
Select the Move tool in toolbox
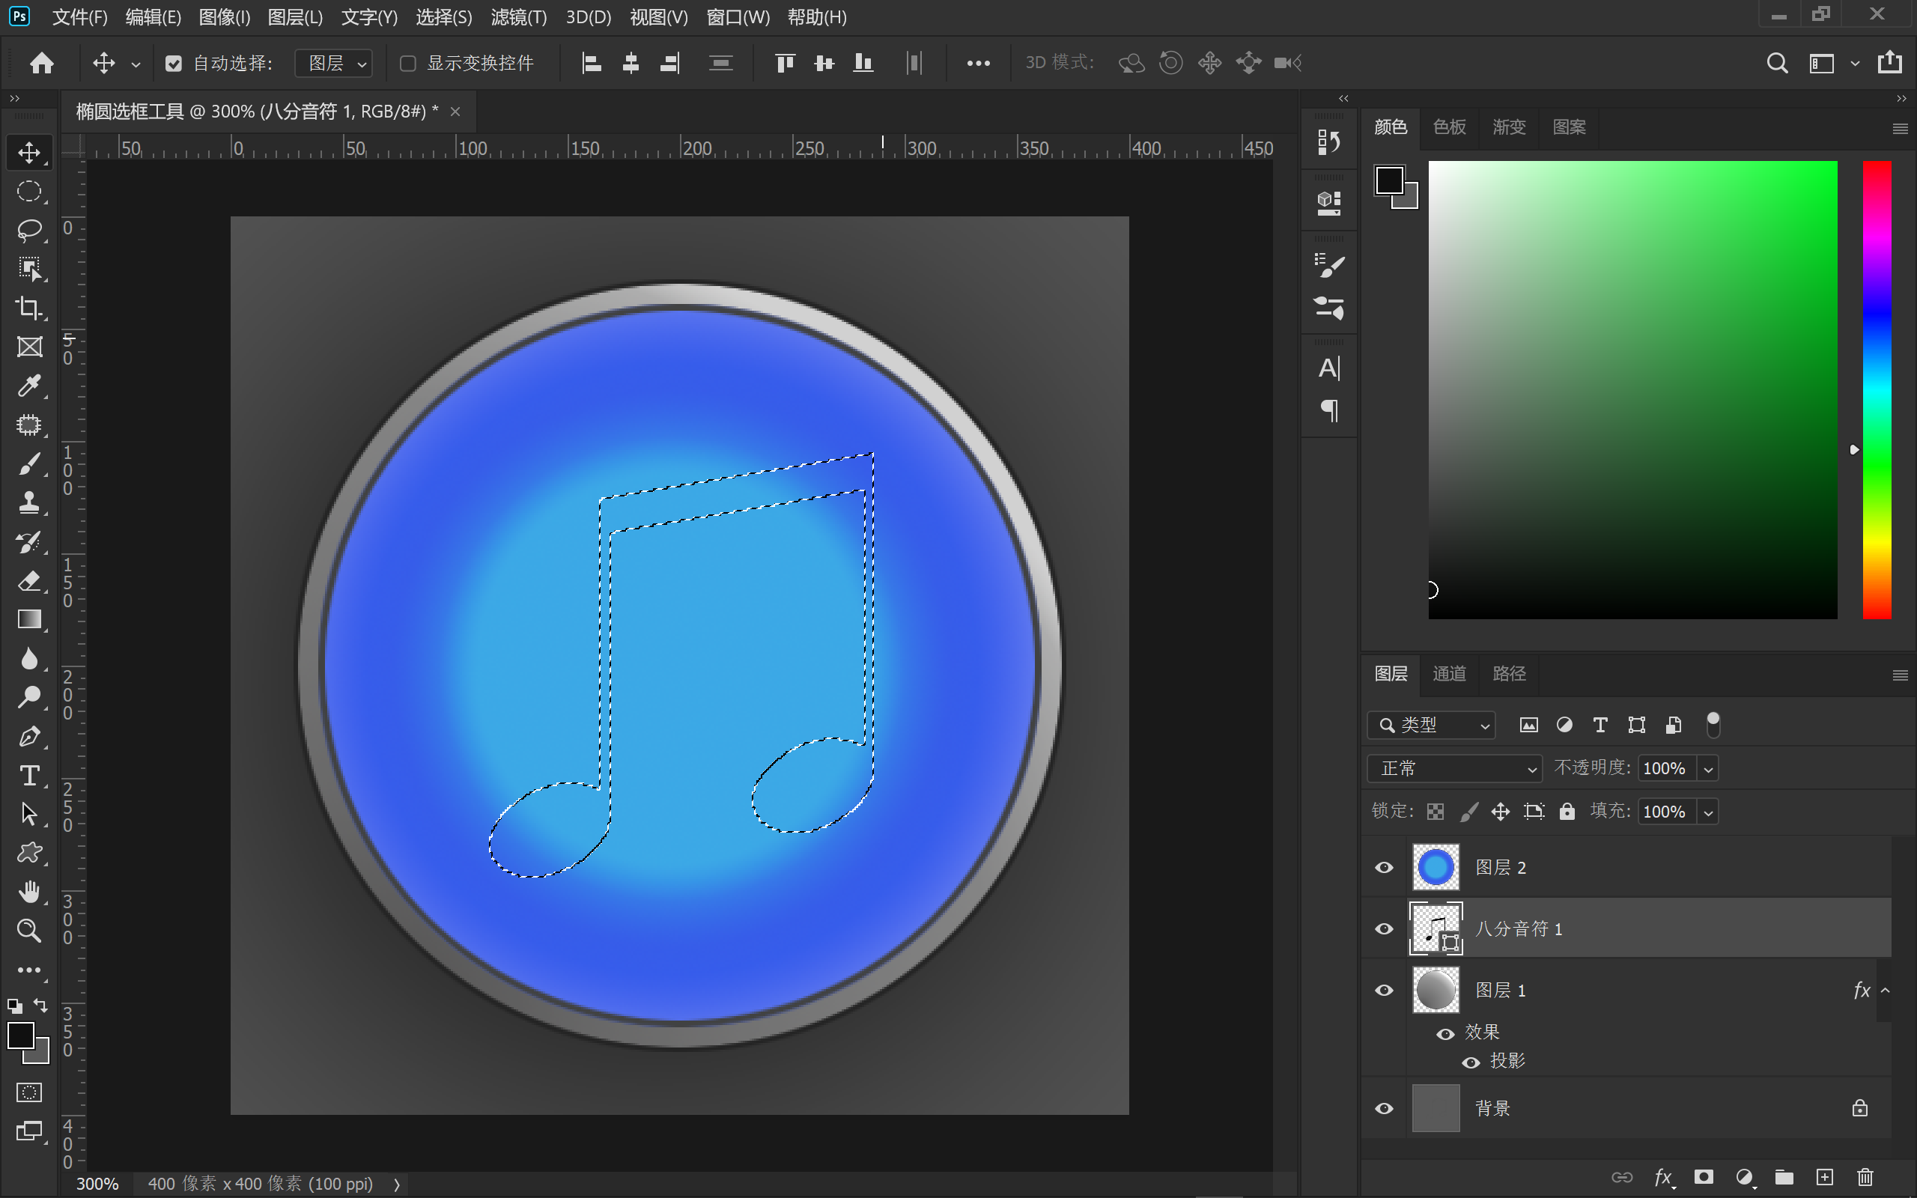pyautogui.click(x=29, y=152)
